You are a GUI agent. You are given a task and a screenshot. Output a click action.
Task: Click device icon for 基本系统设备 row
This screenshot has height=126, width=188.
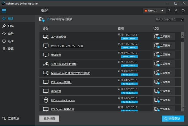[x=46, y=36]
